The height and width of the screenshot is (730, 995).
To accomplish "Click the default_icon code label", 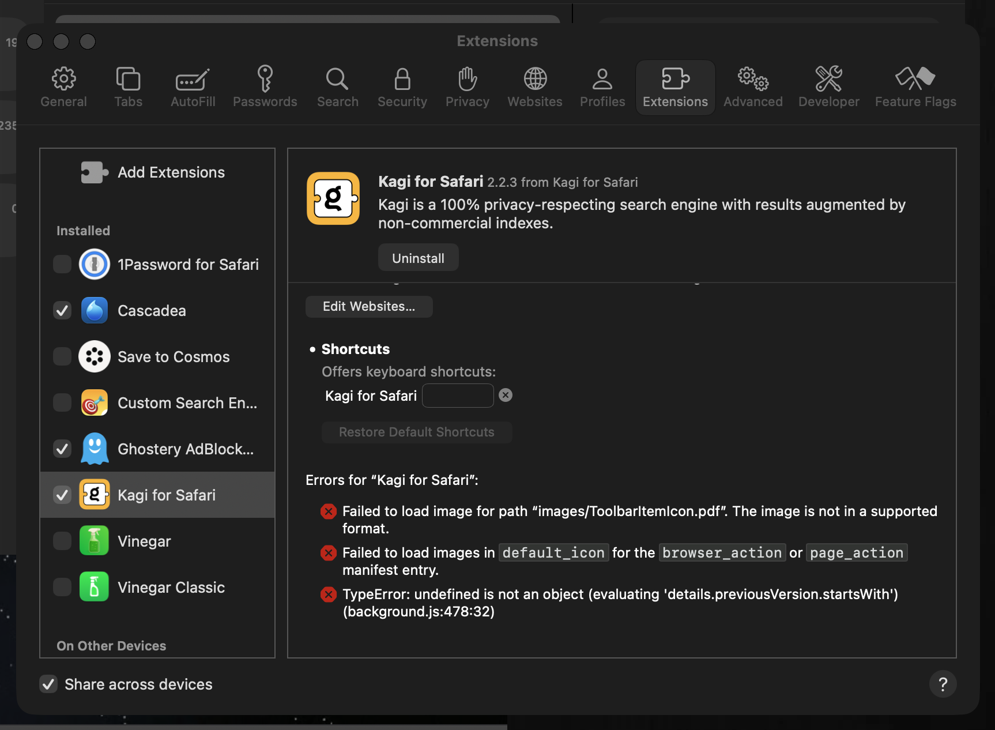I will point(553,552).
